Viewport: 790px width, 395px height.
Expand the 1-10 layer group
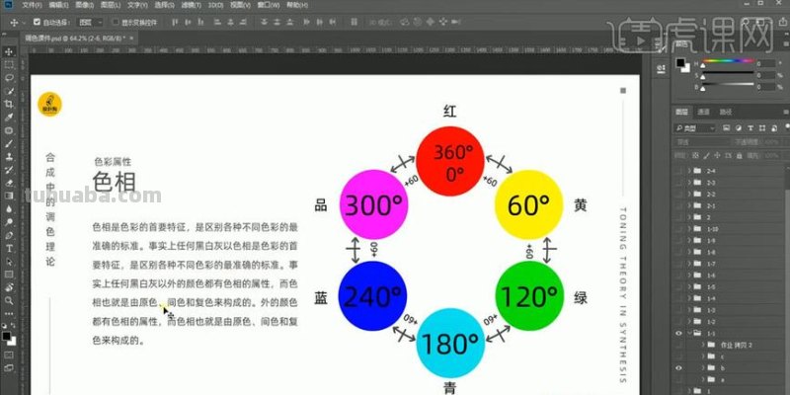click(689, 229)
